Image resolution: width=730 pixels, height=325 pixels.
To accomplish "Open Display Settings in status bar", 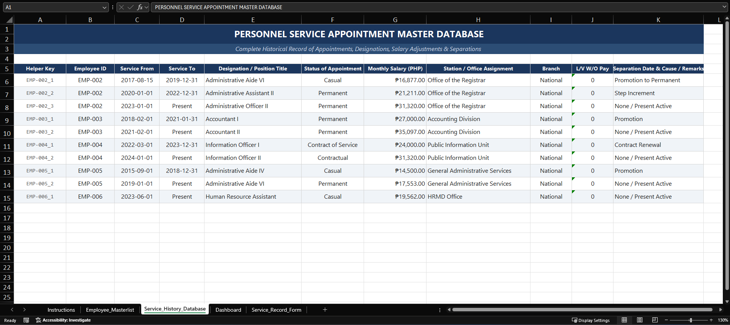I will (x=591, y=320).
